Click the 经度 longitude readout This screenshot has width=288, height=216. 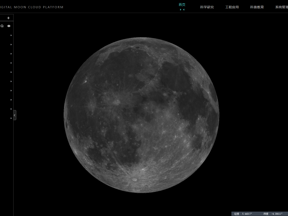tap(244, 214)
